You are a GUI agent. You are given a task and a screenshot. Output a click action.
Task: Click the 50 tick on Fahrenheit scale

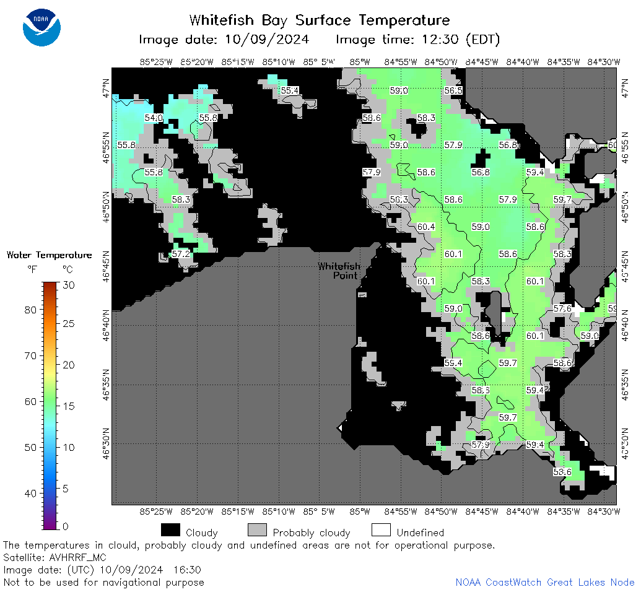click(30, 447)
